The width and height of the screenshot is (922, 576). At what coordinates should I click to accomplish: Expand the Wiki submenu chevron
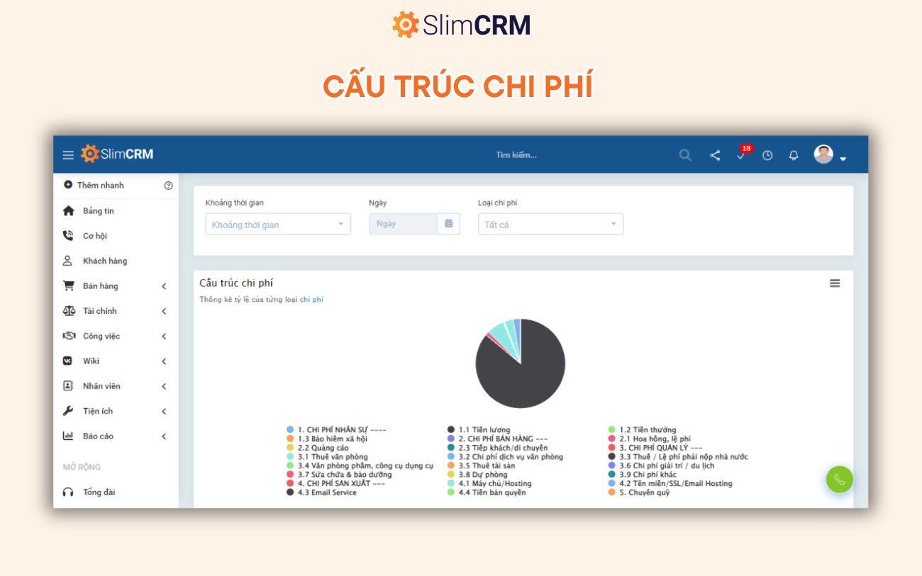164,361
